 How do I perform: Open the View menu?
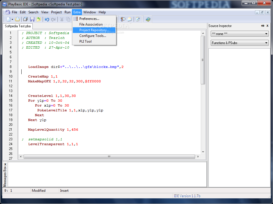(45, 12)
